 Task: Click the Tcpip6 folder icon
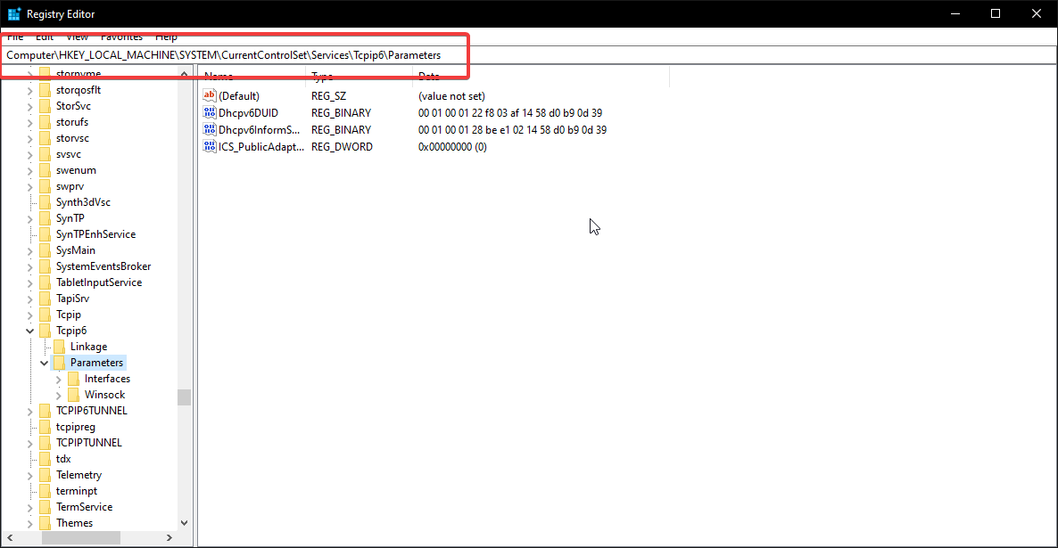45,331
